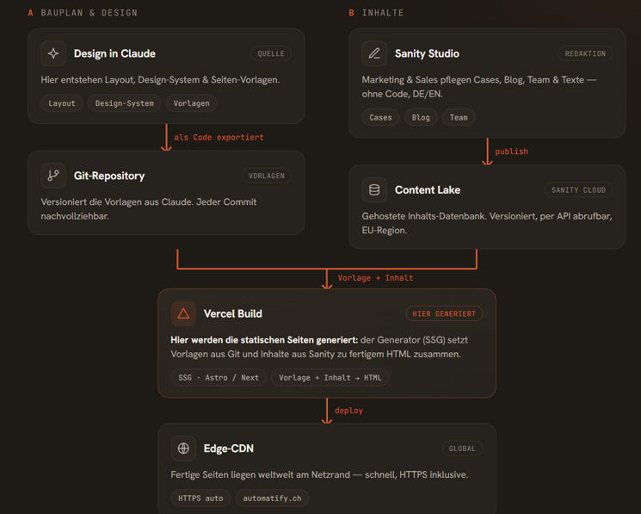The image size is (641, 514).
Task: Click the Sanity Studio card title
Action: [427, 53]
